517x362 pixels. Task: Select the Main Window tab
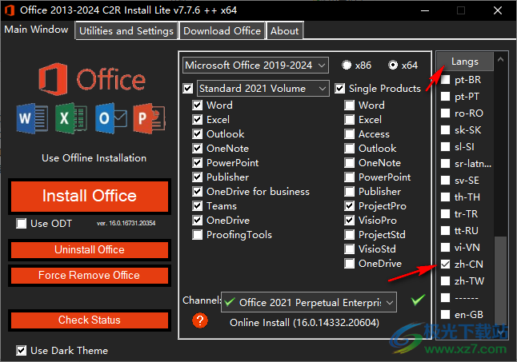(36, 30)
